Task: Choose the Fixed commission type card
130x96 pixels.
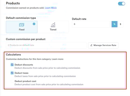Action: (x=22, y=27)
